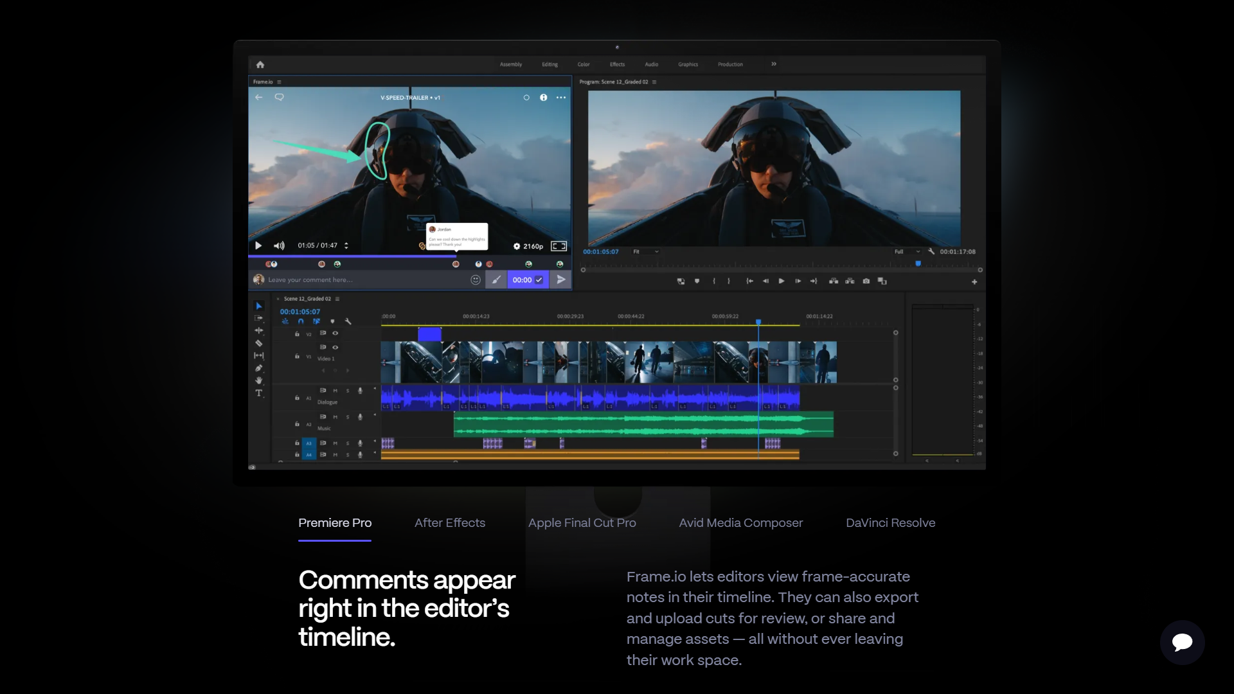Click the emoji smiley in the comment bar
Screen dimensions: 1234x694
point(476,280)
